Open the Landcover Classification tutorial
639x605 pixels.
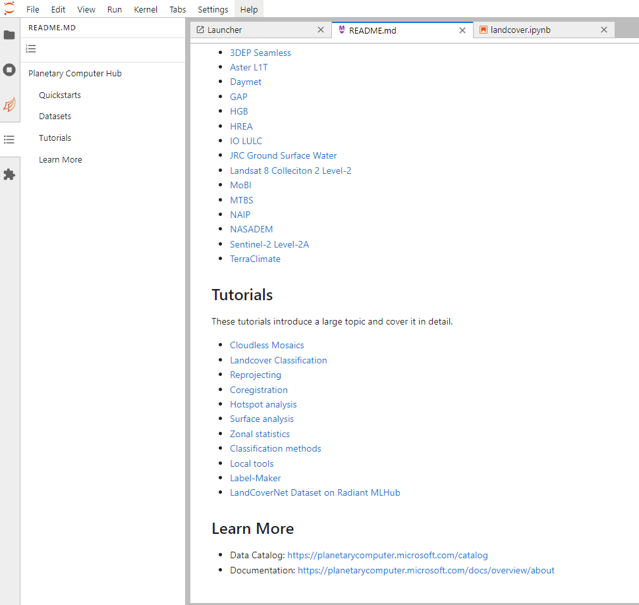click(x=279, y=360)
